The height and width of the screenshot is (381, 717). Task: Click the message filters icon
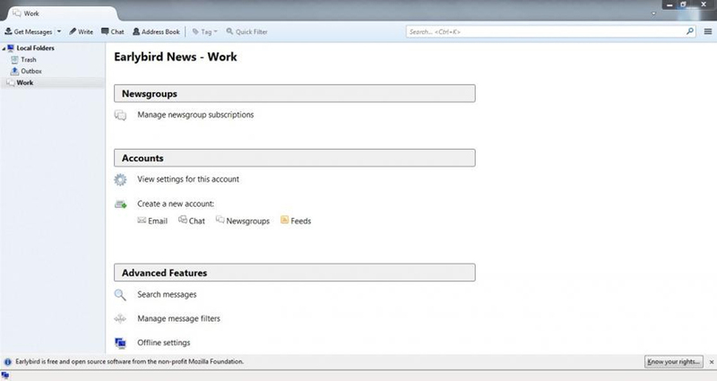(120, 319)
